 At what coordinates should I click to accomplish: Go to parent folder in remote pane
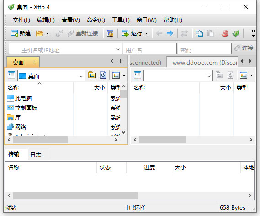[219, 75]
